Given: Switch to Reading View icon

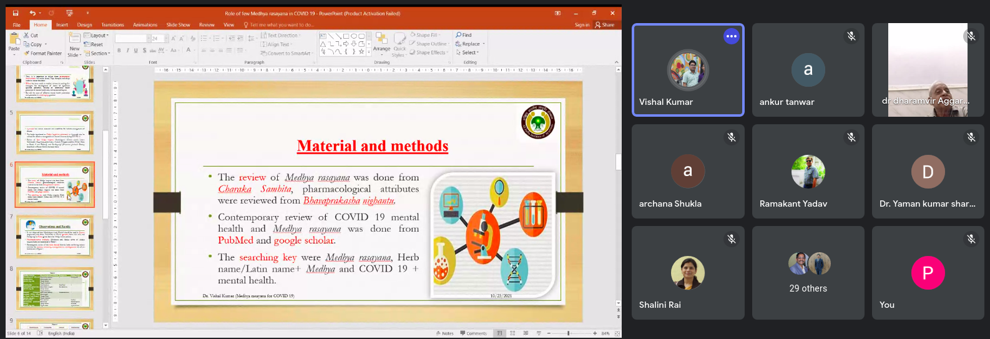Looking at the screenshot, I should [x=526, y=333].
